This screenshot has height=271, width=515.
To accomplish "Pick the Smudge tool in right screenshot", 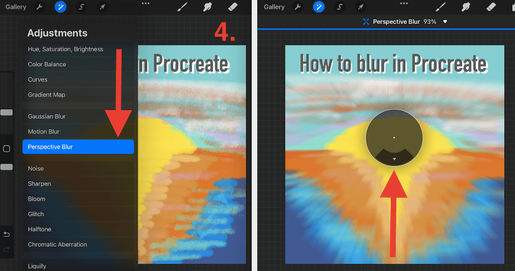I will point(466,7).
